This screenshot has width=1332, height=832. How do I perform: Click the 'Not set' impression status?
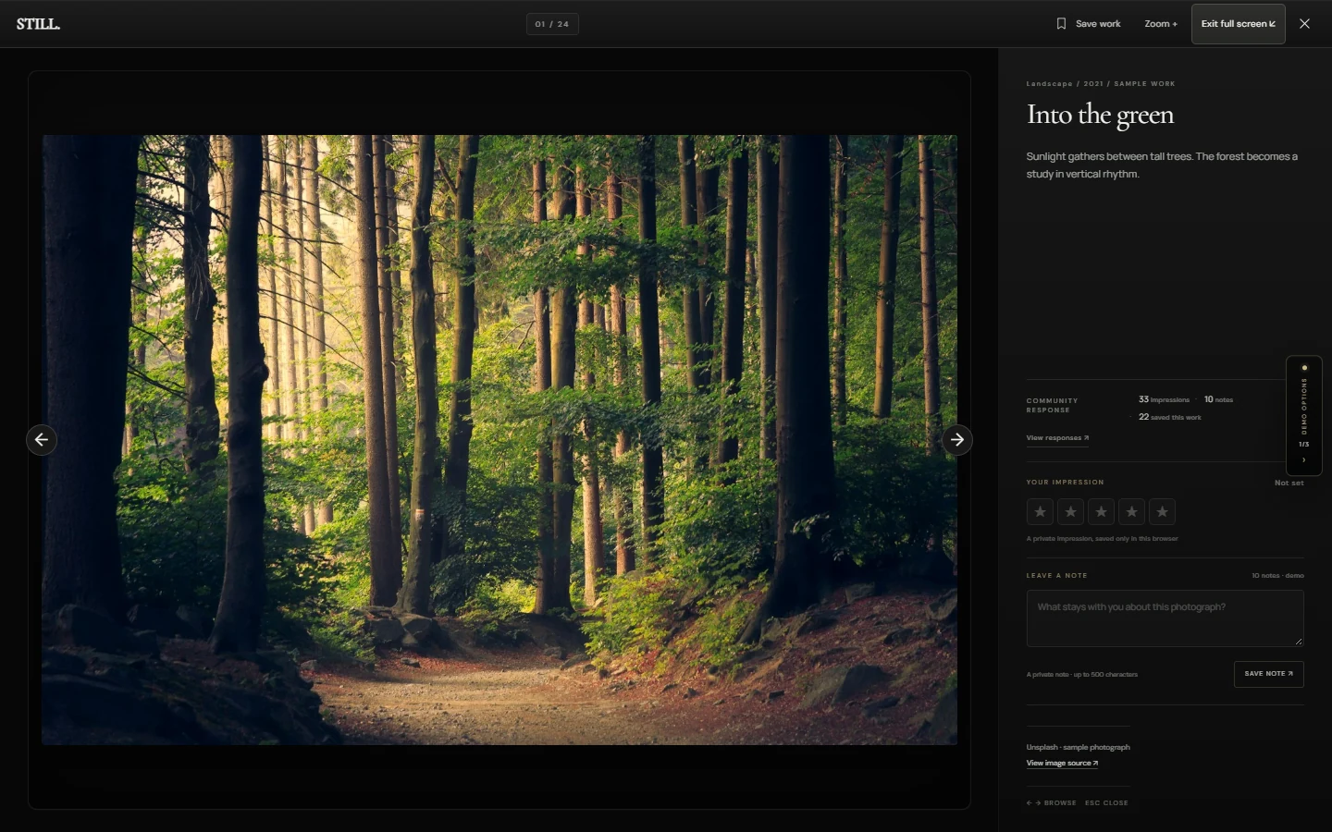click(x=1289, y=483)
